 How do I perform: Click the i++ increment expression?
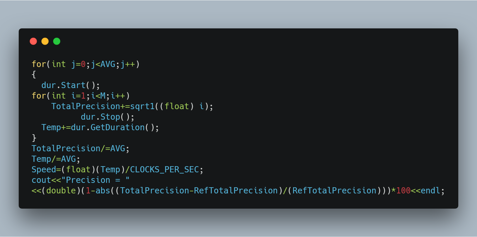(118, 96)
